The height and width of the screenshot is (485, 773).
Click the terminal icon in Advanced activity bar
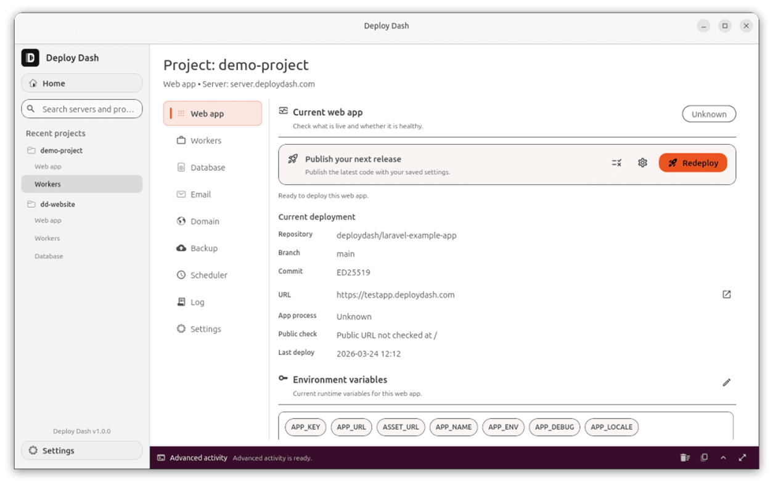point(161,458)
